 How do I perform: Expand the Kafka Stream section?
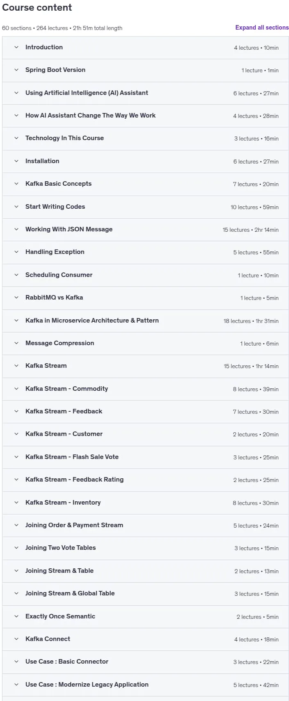pyautogui.click(x=146, y=366)
